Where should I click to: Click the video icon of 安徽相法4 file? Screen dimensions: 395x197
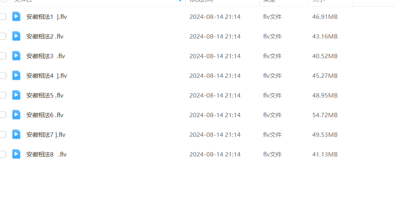click(x=16, y=75)
